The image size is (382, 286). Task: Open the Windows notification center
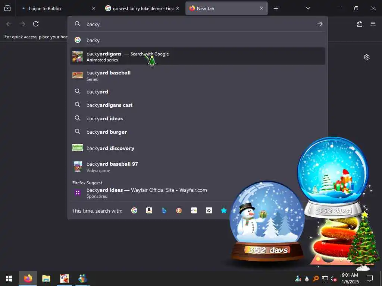[370, 279]
